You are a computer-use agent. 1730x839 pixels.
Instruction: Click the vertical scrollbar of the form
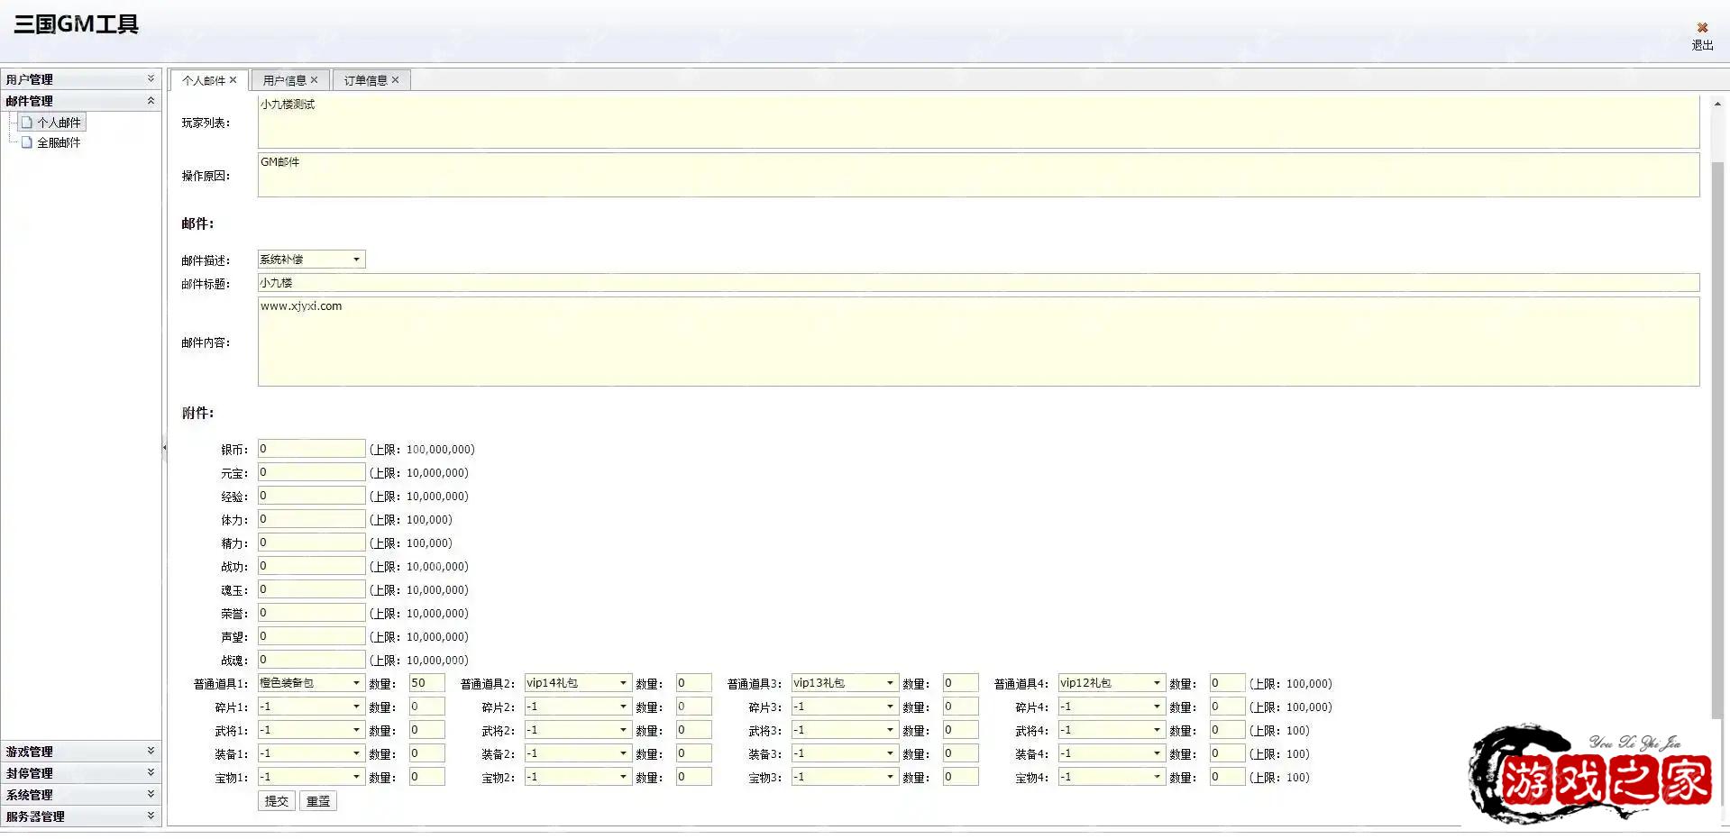[x=1717, y=433]
